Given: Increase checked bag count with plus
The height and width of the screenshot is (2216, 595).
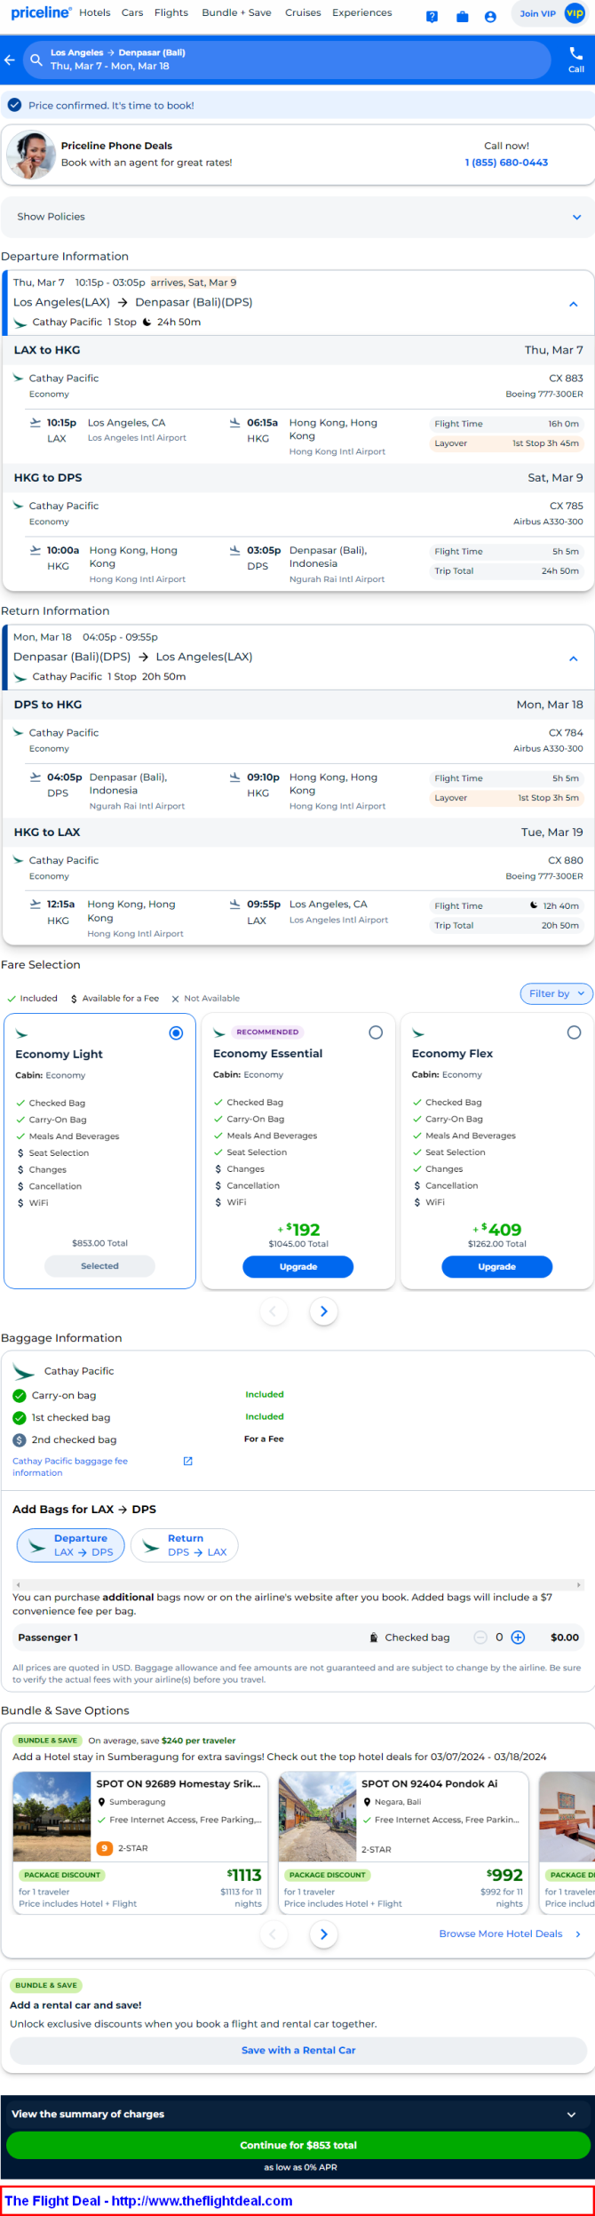Looking at the screenshot, I should tap(518, 1638).
